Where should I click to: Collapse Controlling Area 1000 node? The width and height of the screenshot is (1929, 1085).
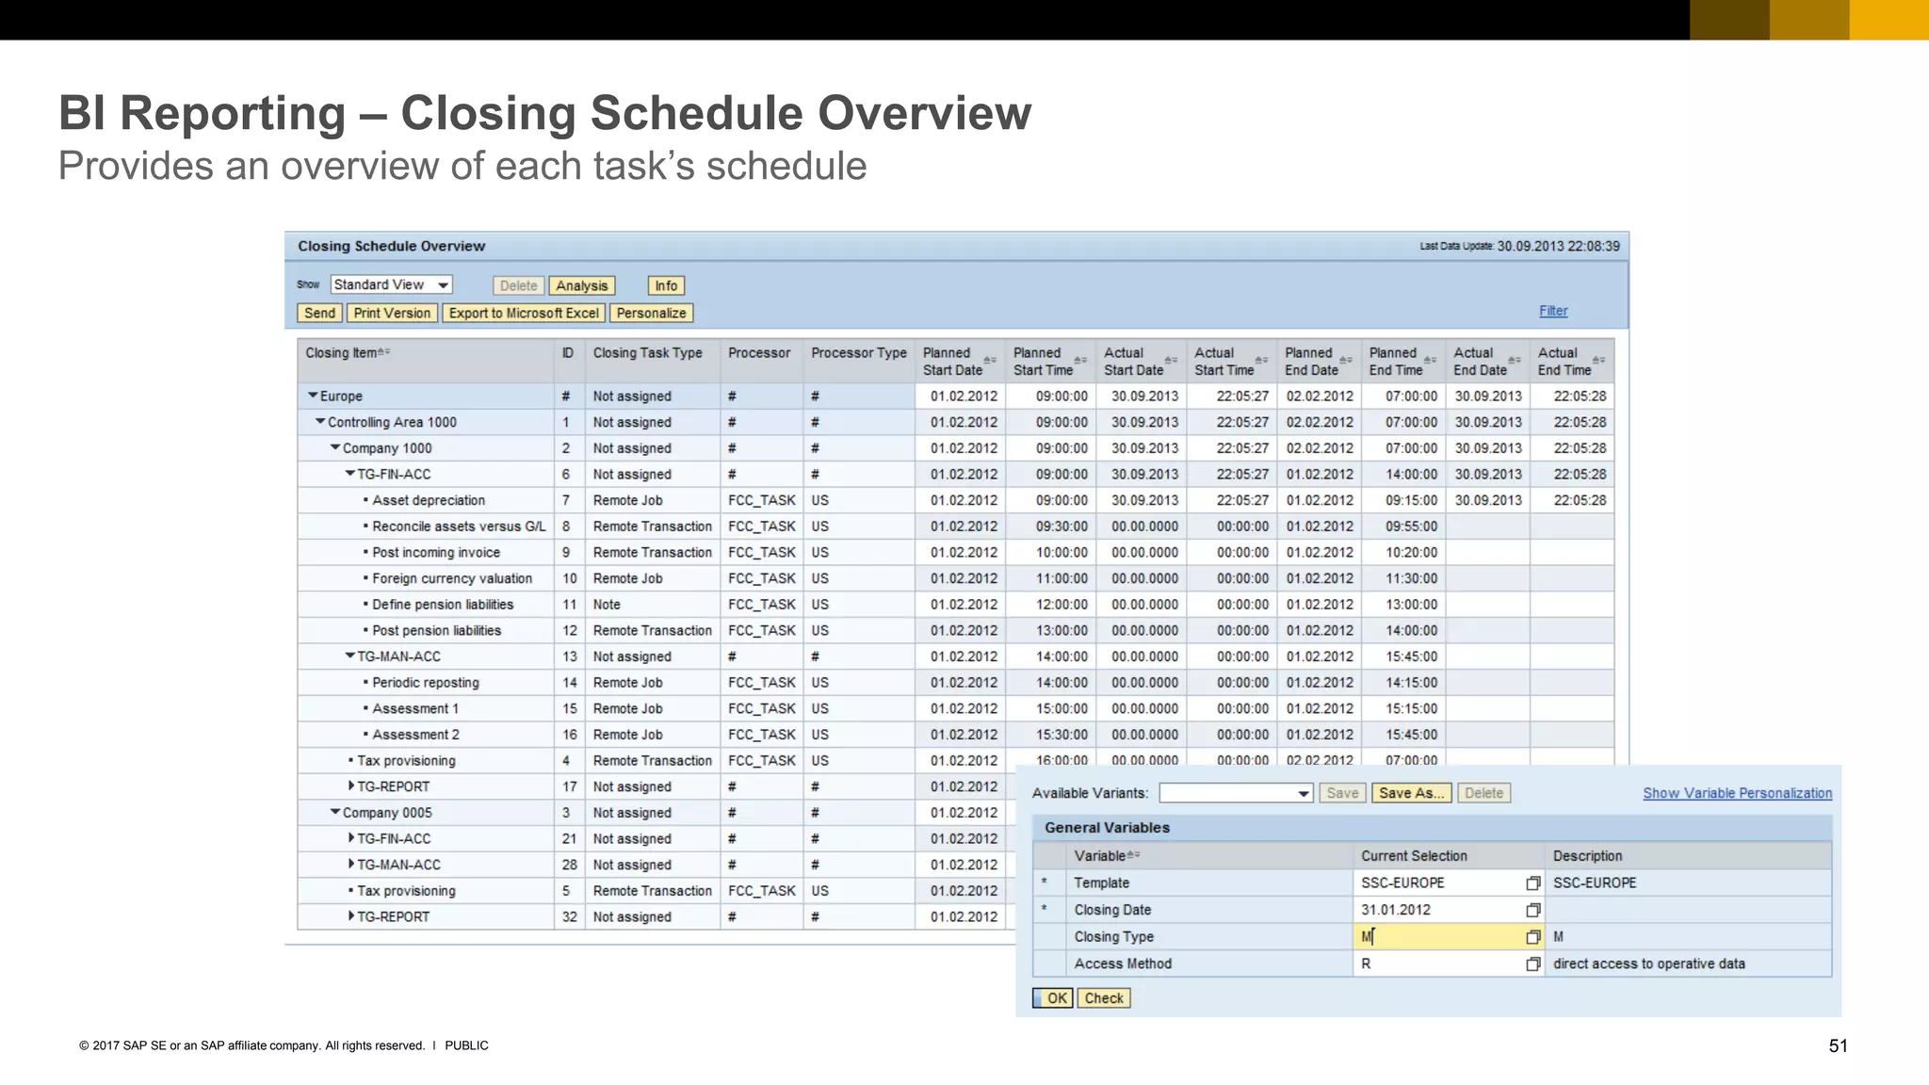click(x=320, y=422)
